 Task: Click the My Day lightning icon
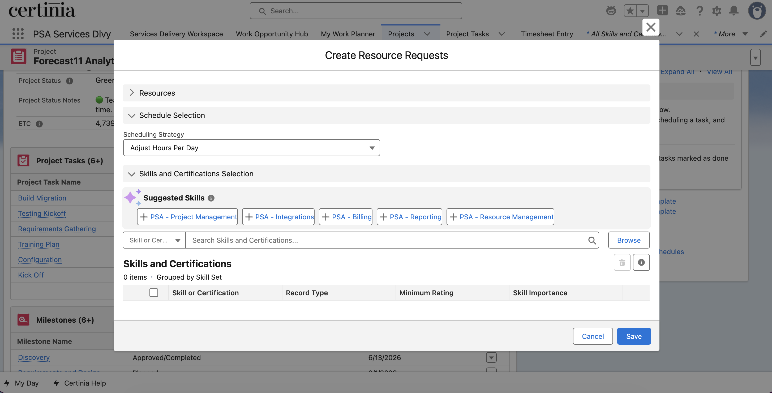tap(7, 383)
